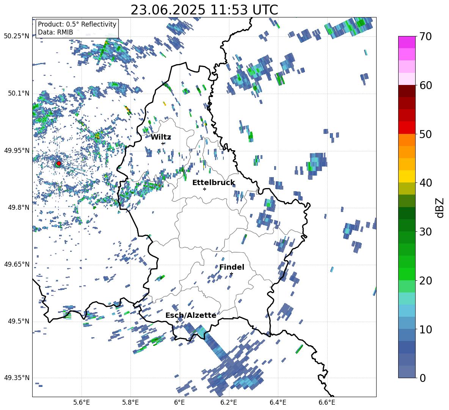449x410 pixels.
Task: Click the Esch/Alzette station cross marker
Action: [177, 322]
